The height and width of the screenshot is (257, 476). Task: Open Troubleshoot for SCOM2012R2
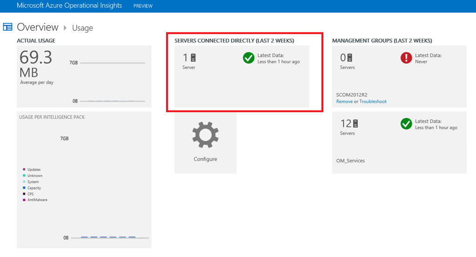(373, 101)
